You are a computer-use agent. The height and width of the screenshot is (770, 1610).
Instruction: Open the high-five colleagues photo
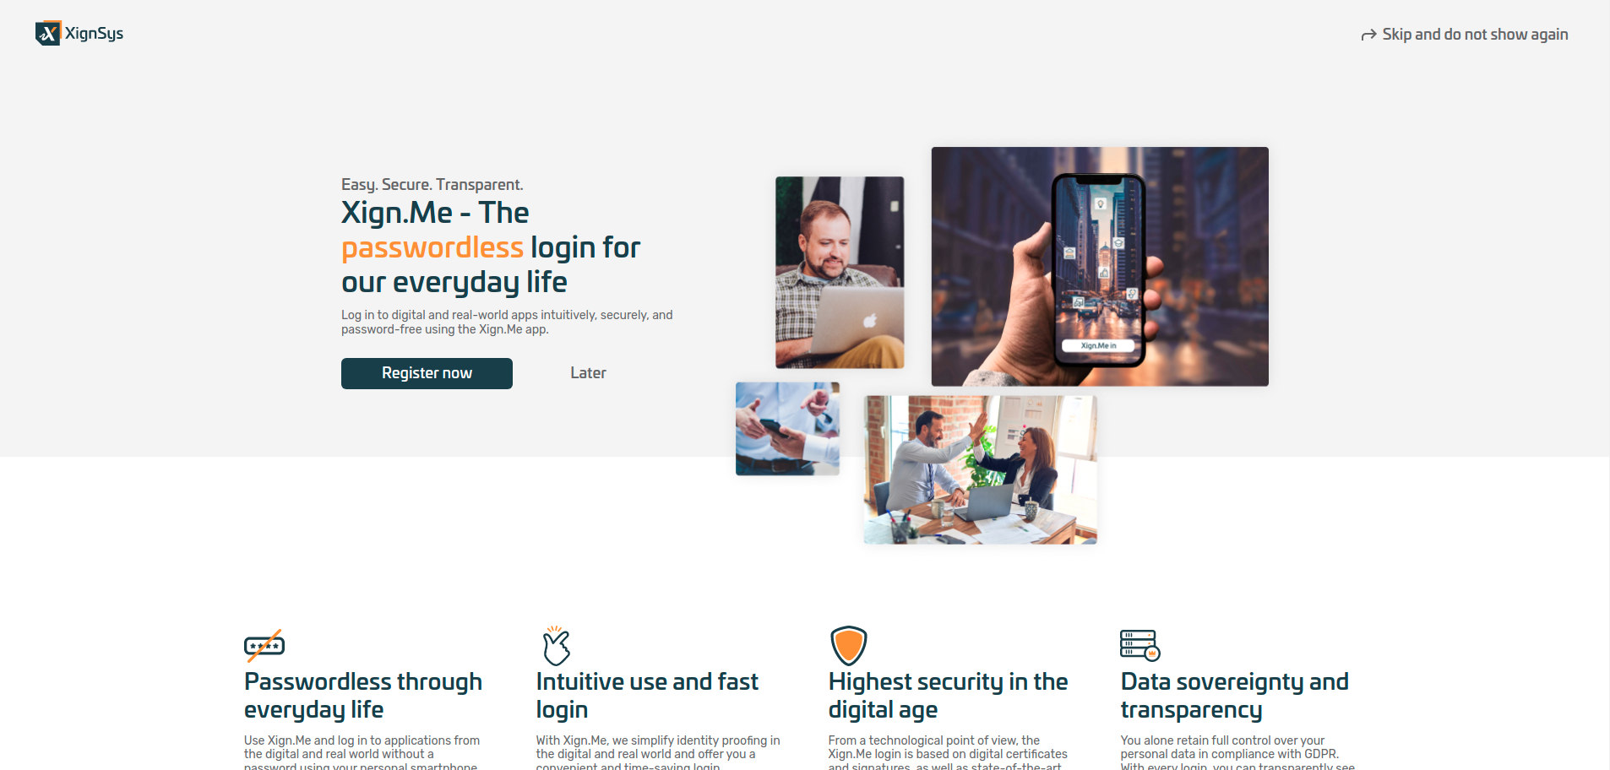click(x=980, y=469)
